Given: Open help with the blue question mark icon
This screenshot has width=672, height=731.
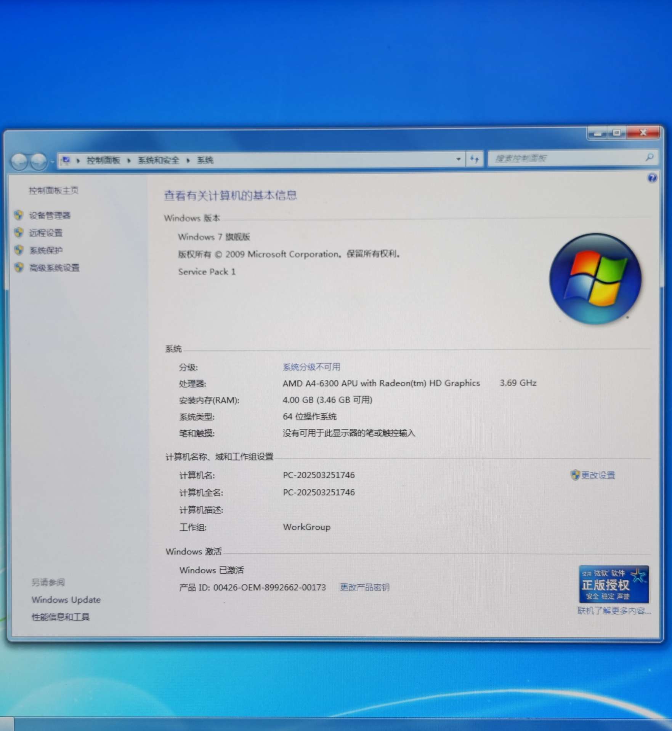Looking at the screenshot, I should coord(652,177).
